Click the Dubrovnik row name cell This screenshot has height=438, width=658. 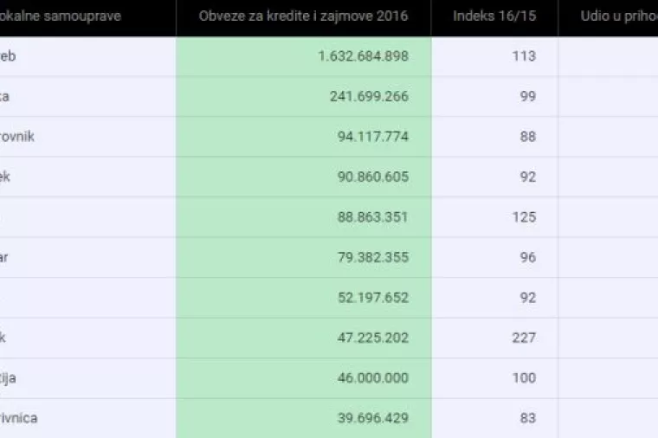(19, 137)
